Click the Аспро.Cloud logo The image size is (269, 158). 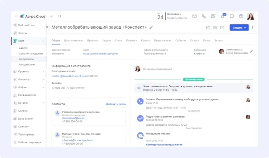[33, 16]
